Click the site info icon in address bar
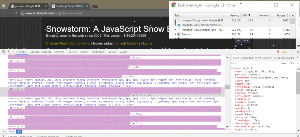The width and height of the screenshot is (300, 137). tap(23, 13)
